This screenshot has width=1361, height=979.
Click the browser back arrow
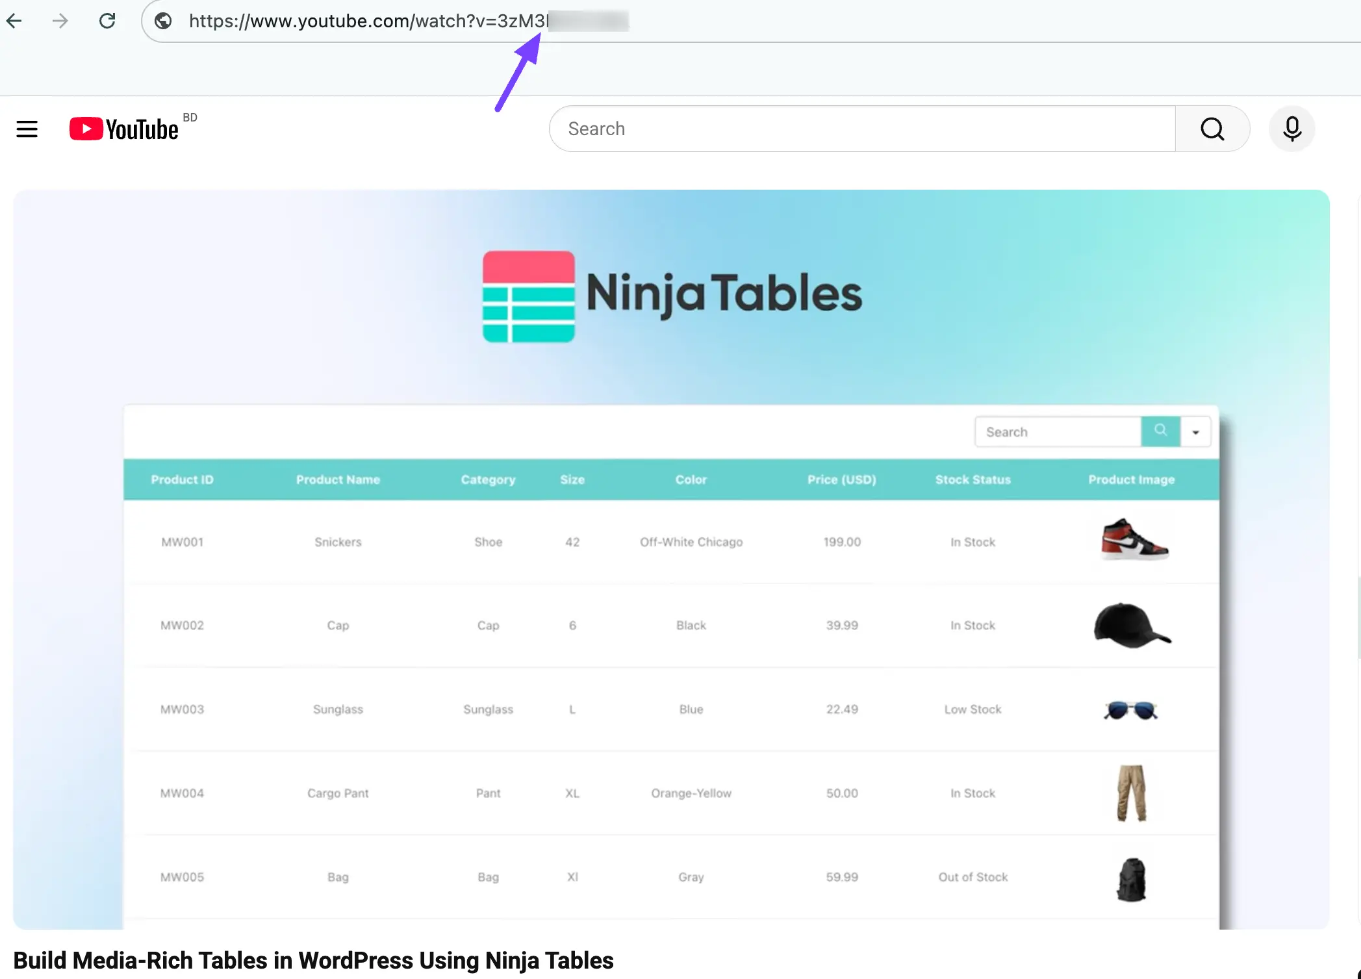pos(14,21)
